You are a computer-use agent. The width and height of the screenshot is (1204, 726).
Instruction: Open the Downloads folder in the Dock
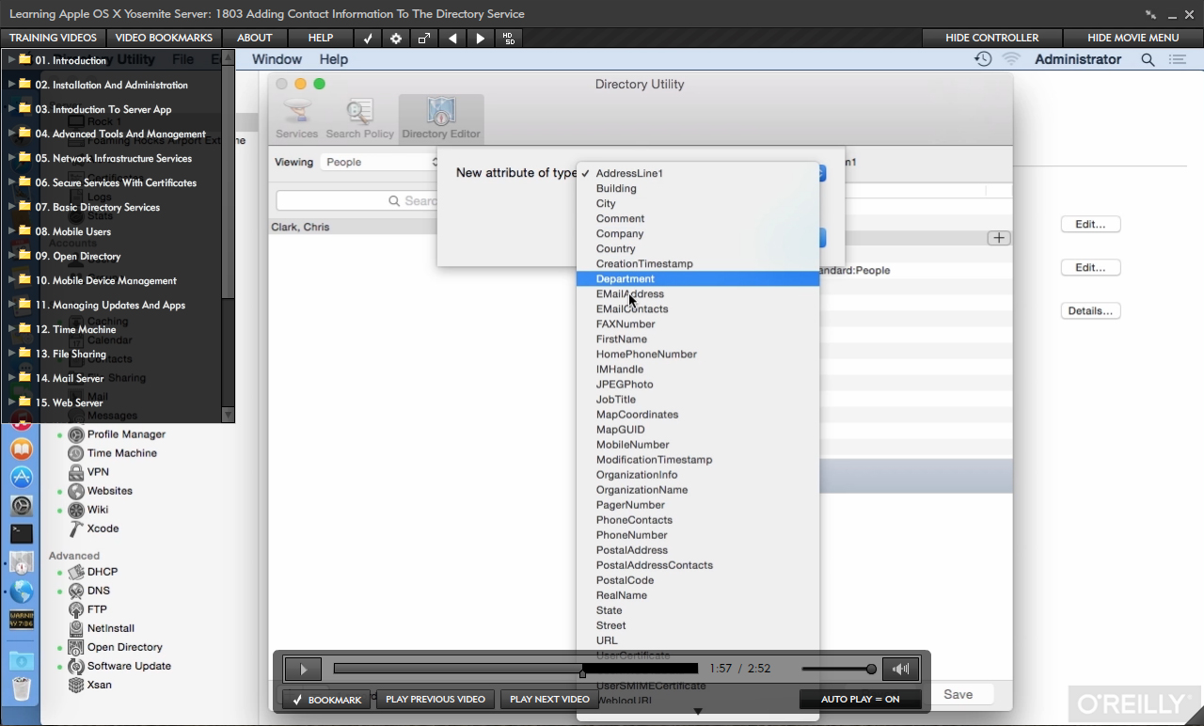[22, 660]
